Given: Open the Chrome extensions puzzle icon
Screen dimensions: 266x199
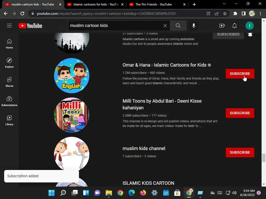Looking at the screenshot, I should click(235, 13).
